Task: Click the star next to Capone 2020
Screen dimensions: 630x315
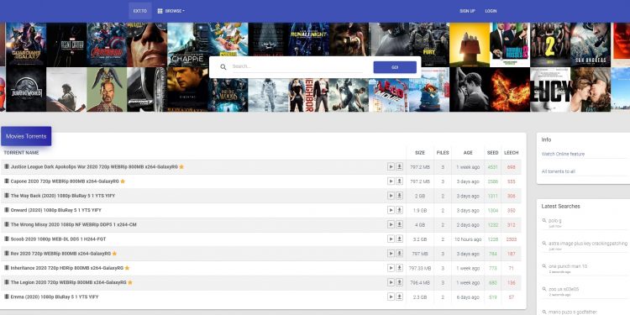Action: click(123, 181)
